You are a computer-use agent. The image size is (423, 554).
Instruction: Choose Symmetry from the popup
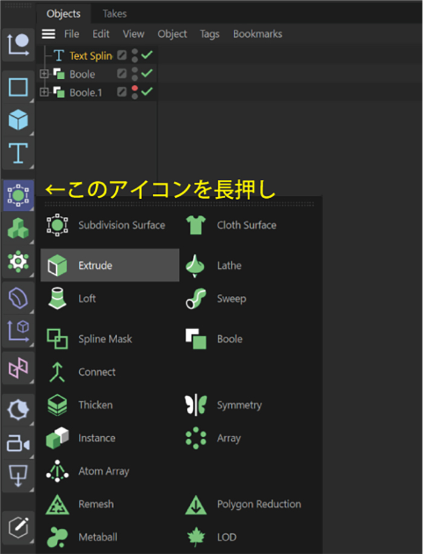tap(249, 405)
